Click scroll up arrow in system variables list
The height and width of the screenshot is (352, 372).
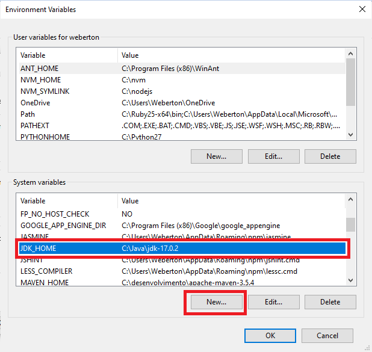coord(350,199)
